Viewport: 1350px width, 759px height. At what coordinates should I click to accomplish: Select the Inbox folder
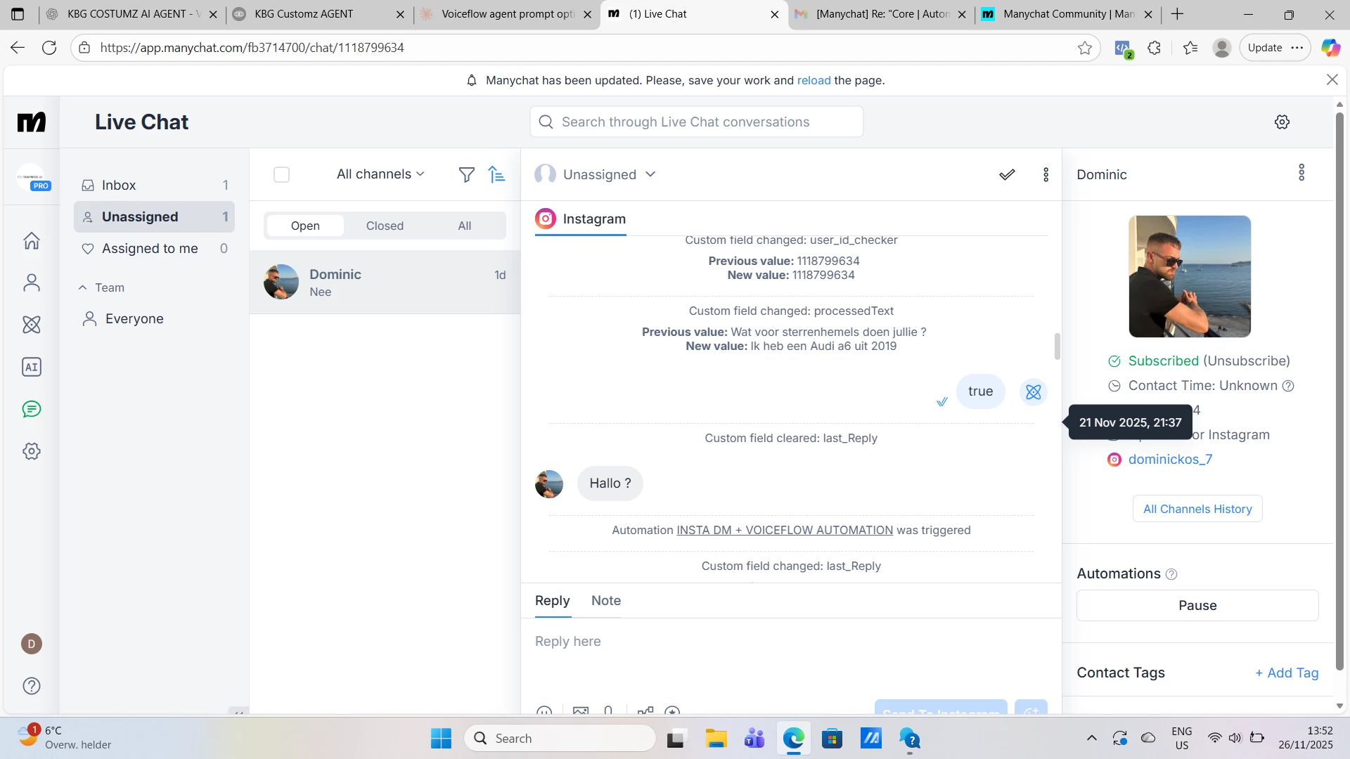(x=119, y=185)
